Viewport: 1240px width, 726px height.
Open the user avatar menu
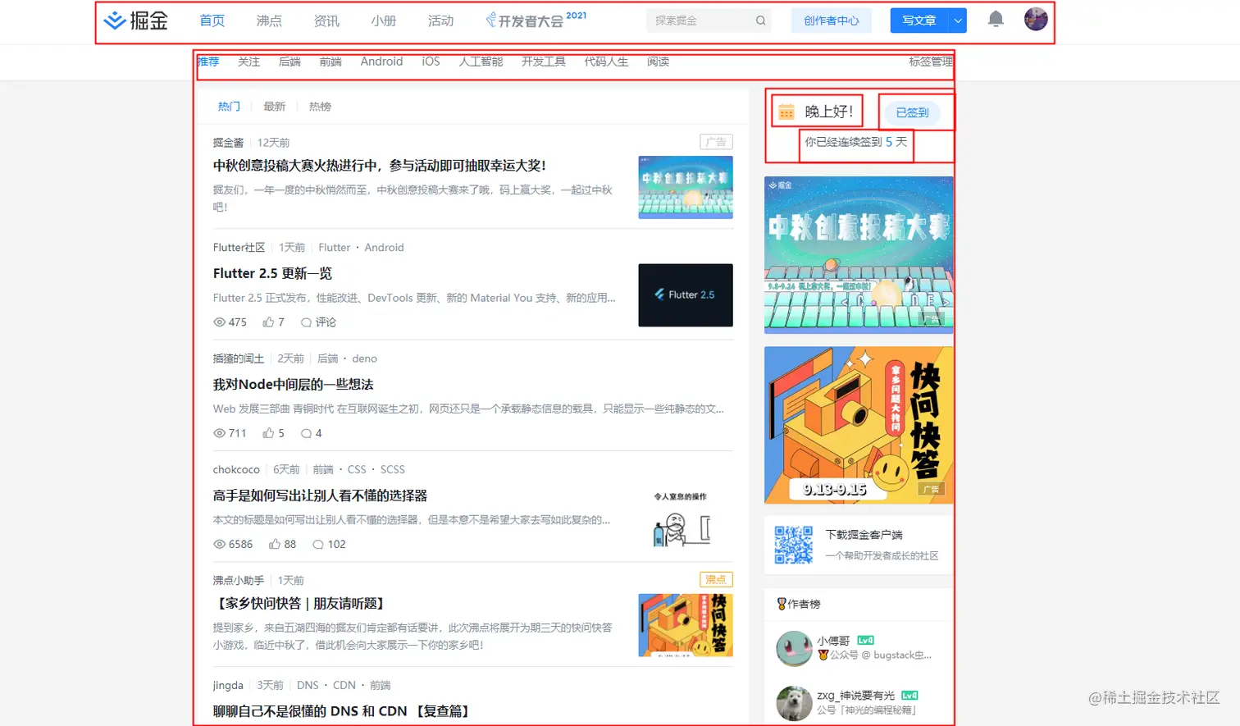tap(1036, 19)
